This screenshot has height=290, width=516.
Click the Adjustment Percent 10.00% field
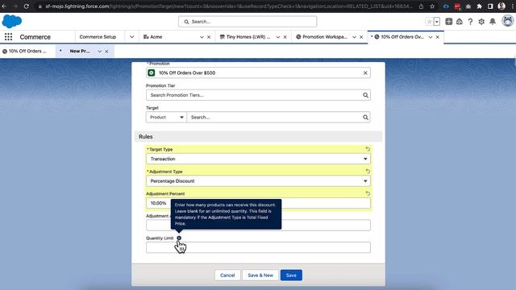pos(258,203)
